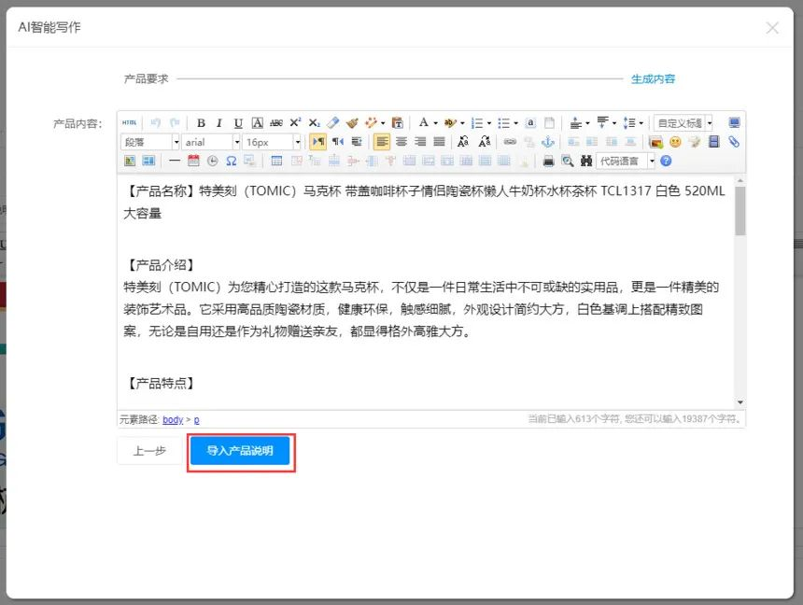
Task: Justify the paragraph on both sides
Action: 440,142
